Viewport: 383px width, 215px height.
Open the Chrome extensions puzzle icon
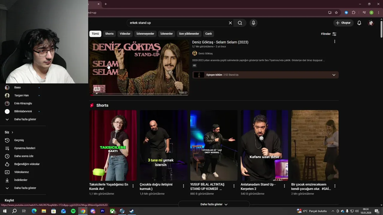tap(353, 13)
